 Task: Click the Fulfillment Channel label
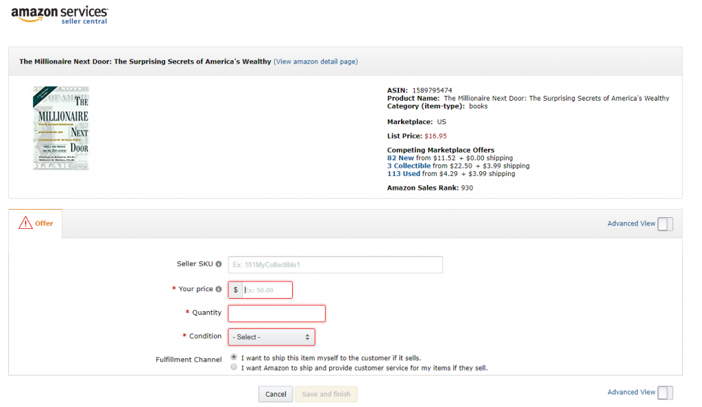point(189,360)
